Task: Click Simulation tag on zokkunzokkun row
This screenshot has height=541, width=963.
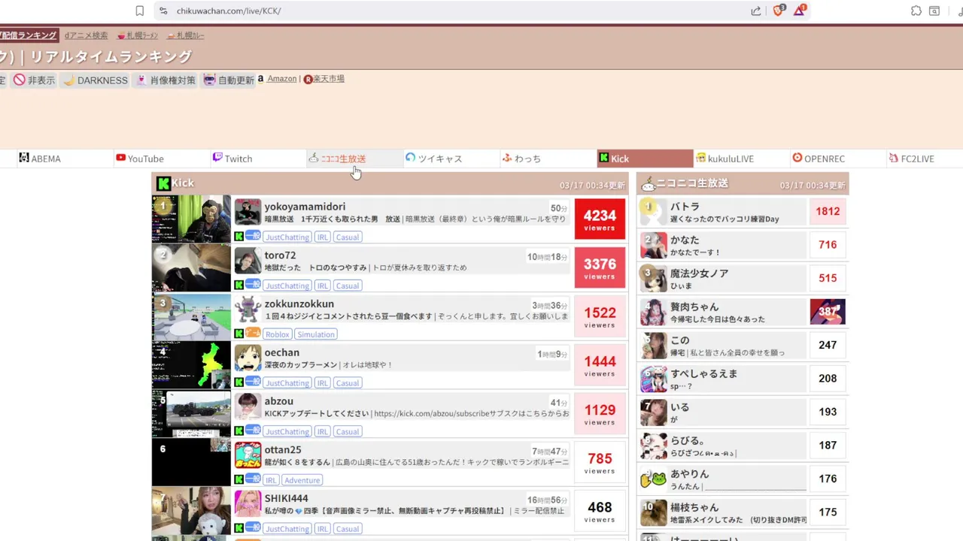Action: [x=316, y=334]
